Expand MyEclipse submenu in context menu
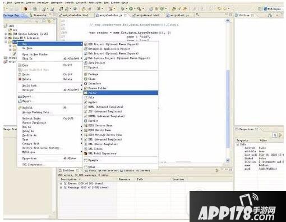 (50, 152)
